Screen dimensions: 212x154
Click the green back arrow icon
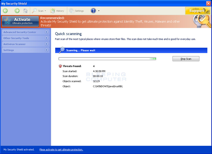click(5, 11)
